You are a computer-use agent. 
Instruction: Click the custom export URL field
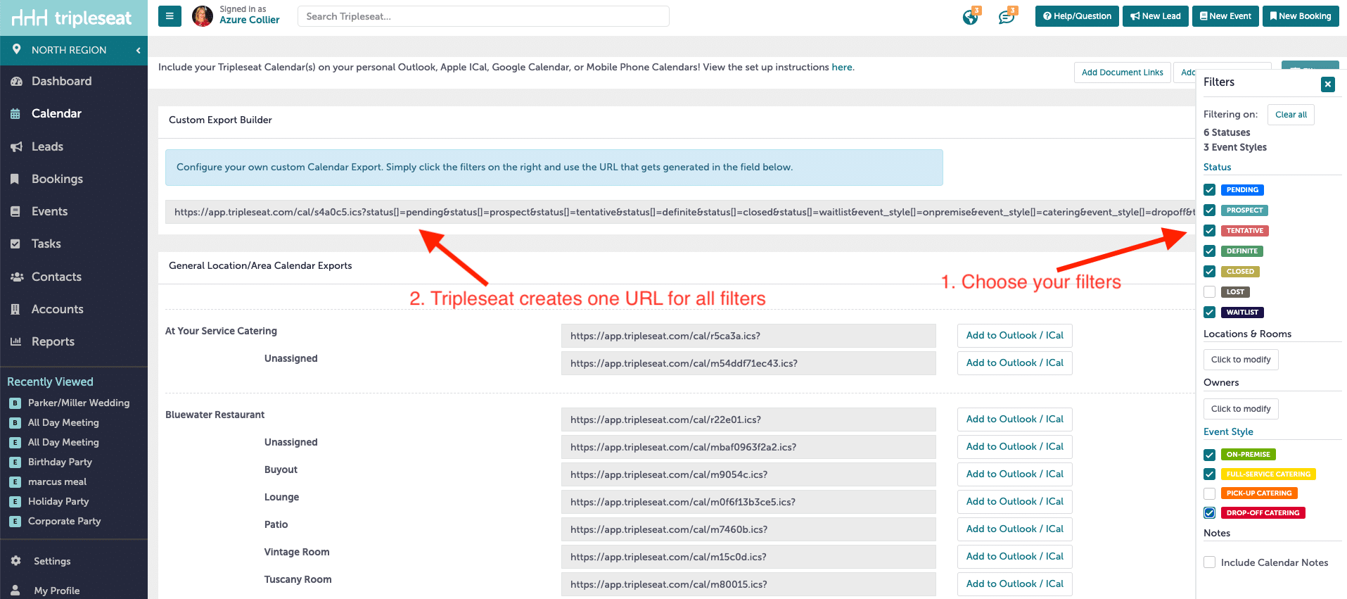(x=680, y=212)
